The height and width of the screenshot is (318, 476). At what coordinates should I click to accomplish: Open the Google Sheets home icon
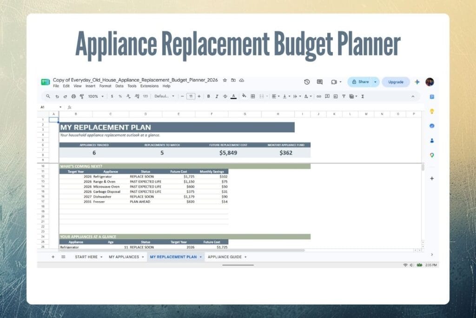click(45, 82)
